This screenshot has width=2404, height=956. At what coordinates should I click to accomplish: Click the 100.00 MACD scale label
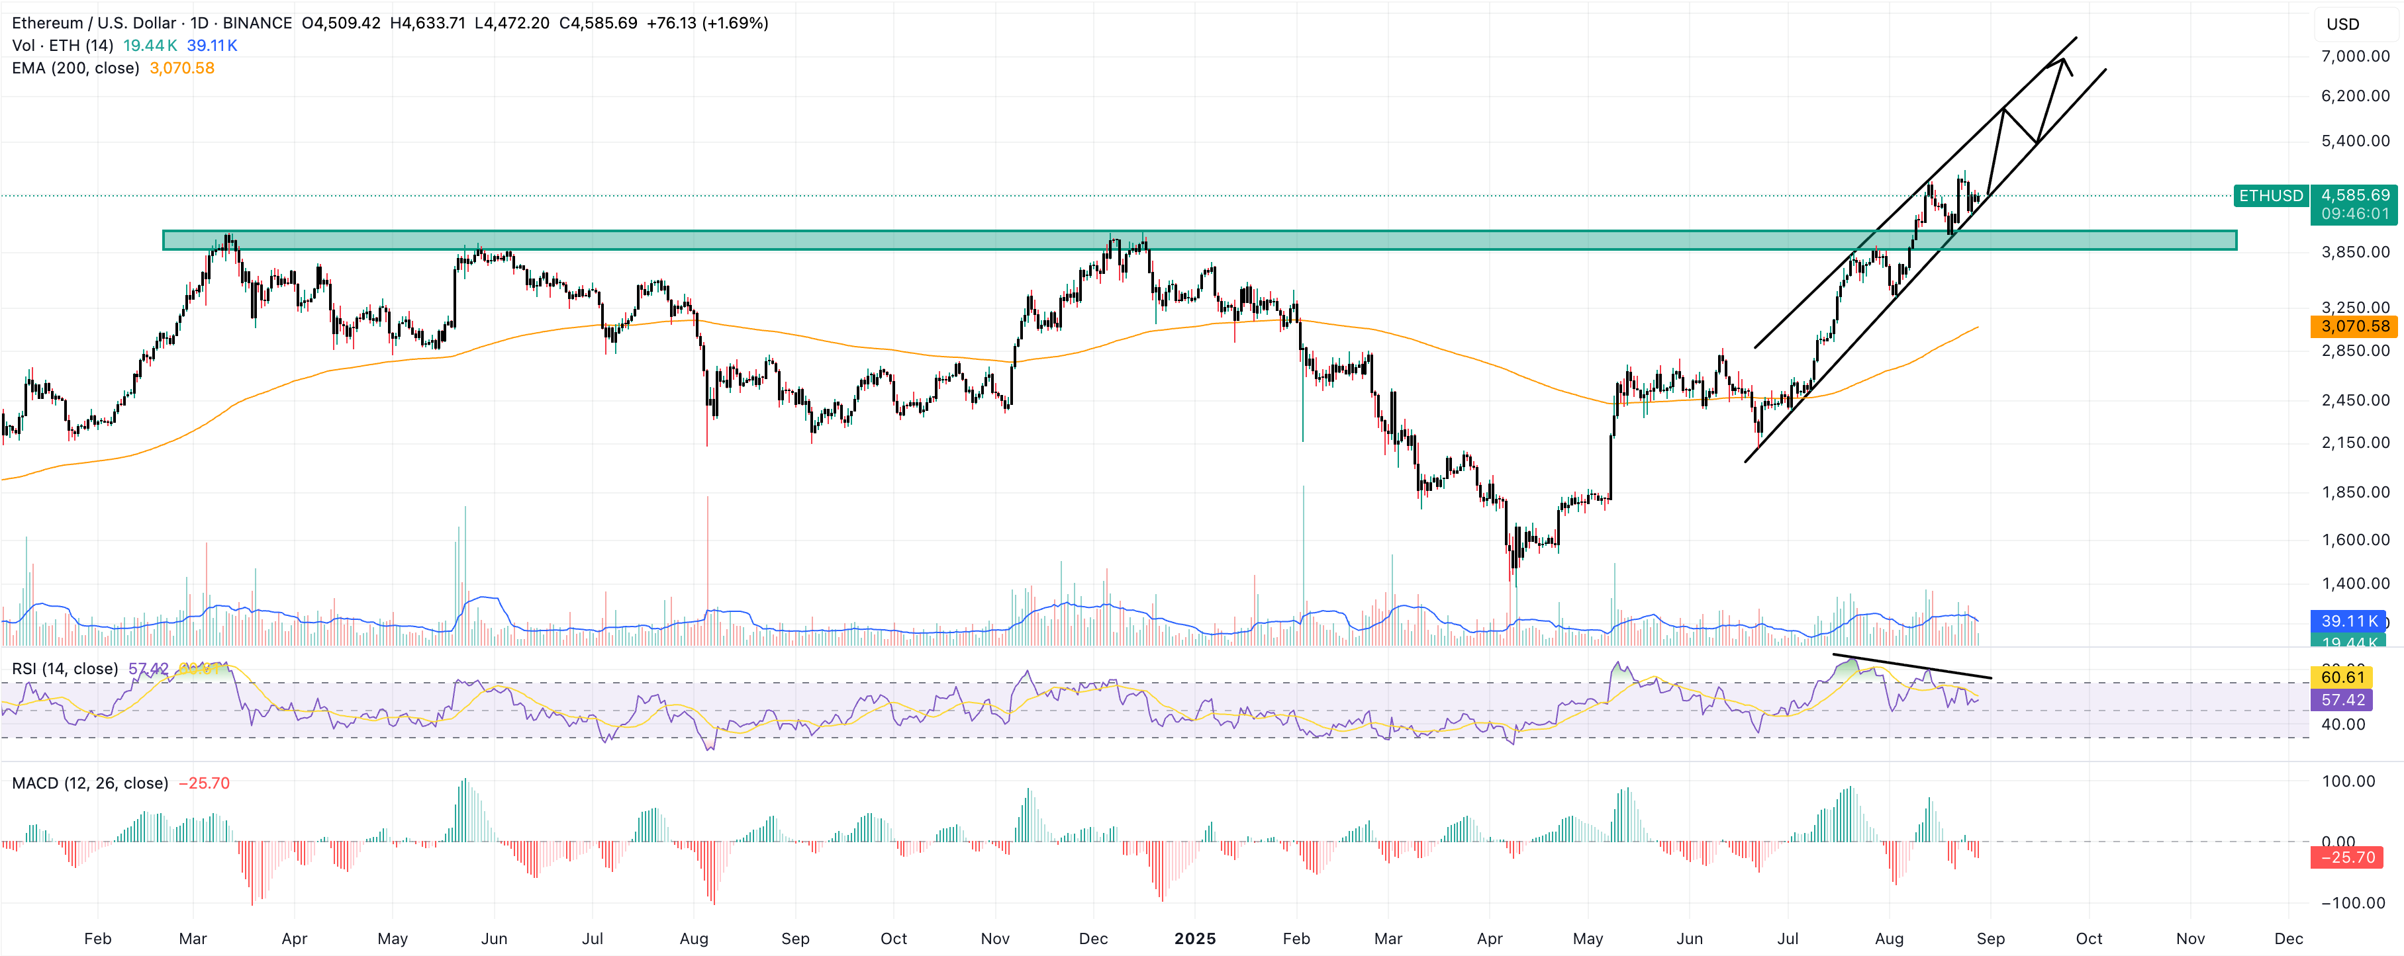[2348, 781]
